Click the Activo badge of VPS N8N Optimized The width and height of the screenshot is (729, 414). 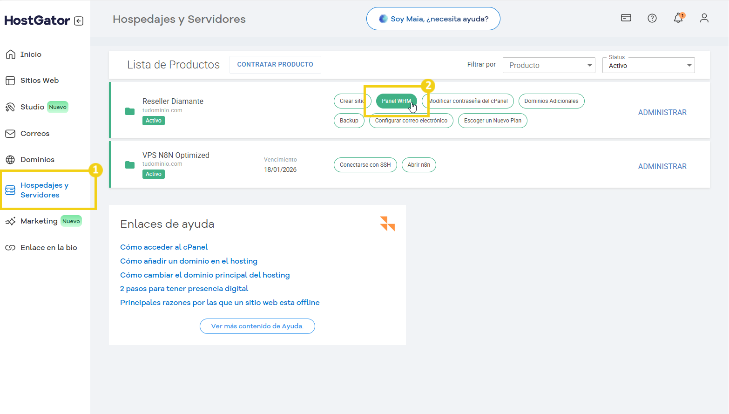(x=154, y=174)
